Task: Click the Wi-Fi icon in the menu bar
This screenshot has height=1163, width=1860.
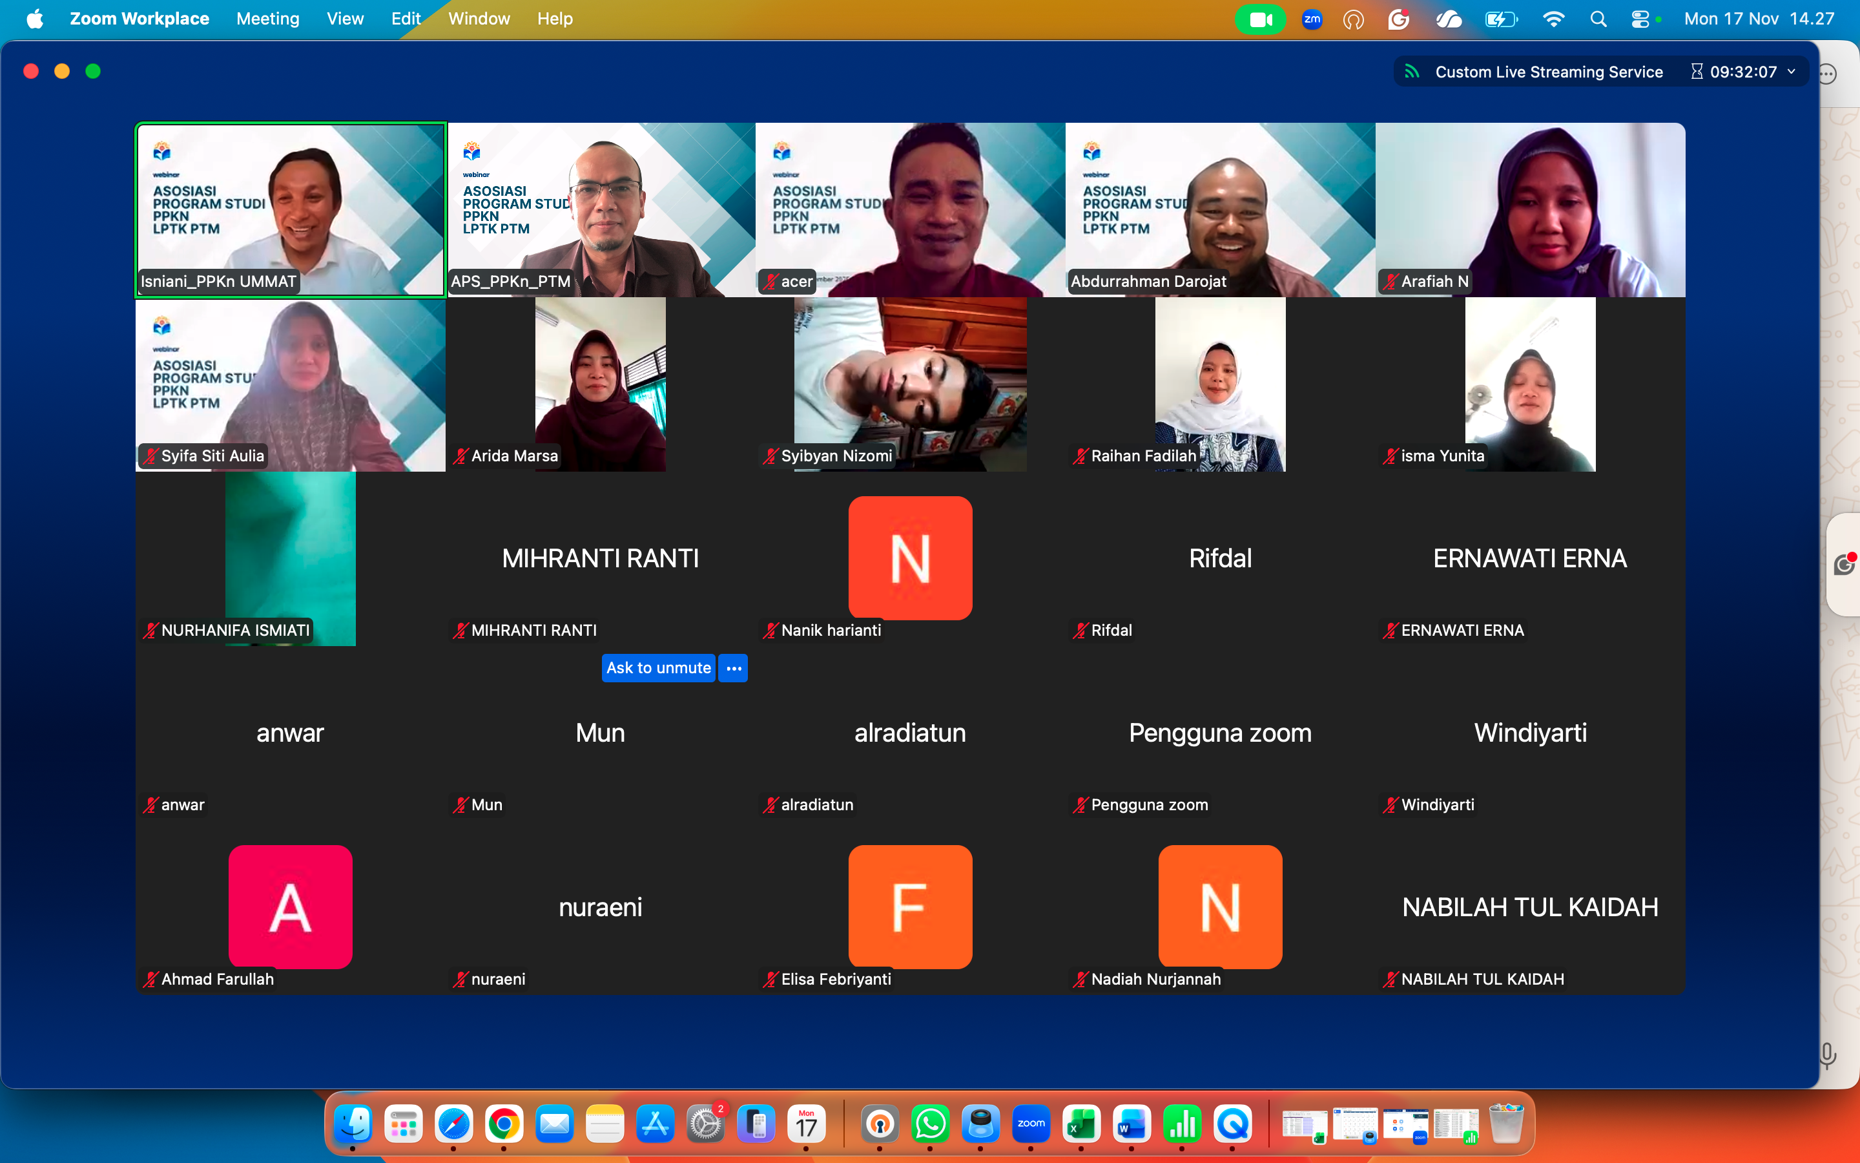Action: point(1554,19)
